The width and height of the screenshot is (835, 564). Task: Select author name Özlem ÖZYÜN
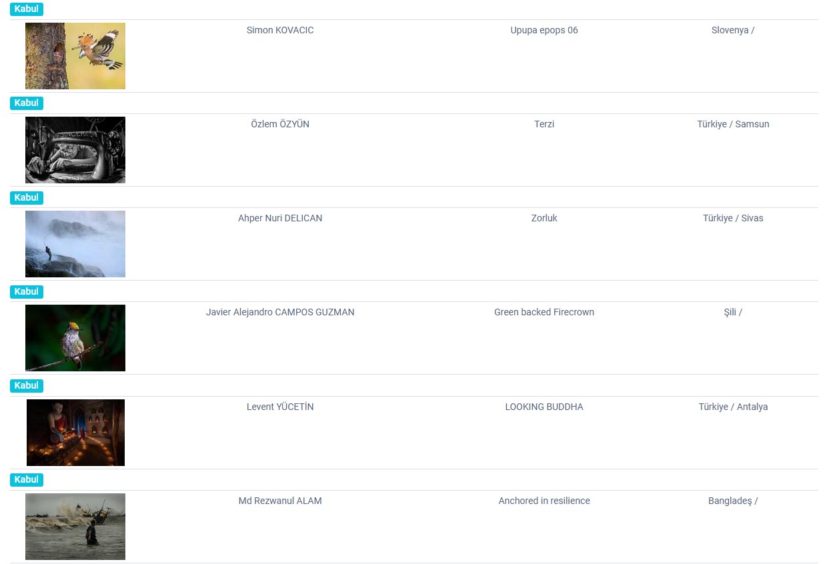(x=280, y=124)
